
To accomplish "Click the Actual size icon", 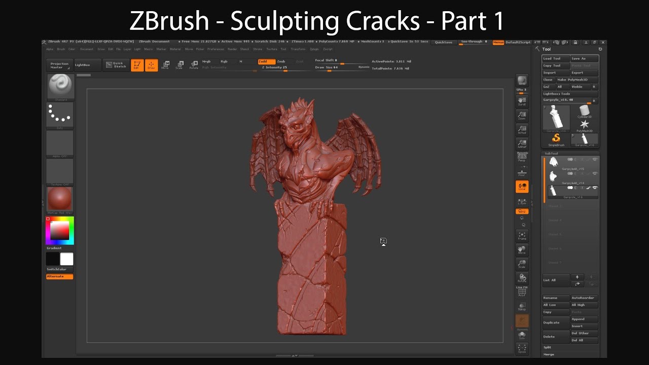I will click(522, 130).
